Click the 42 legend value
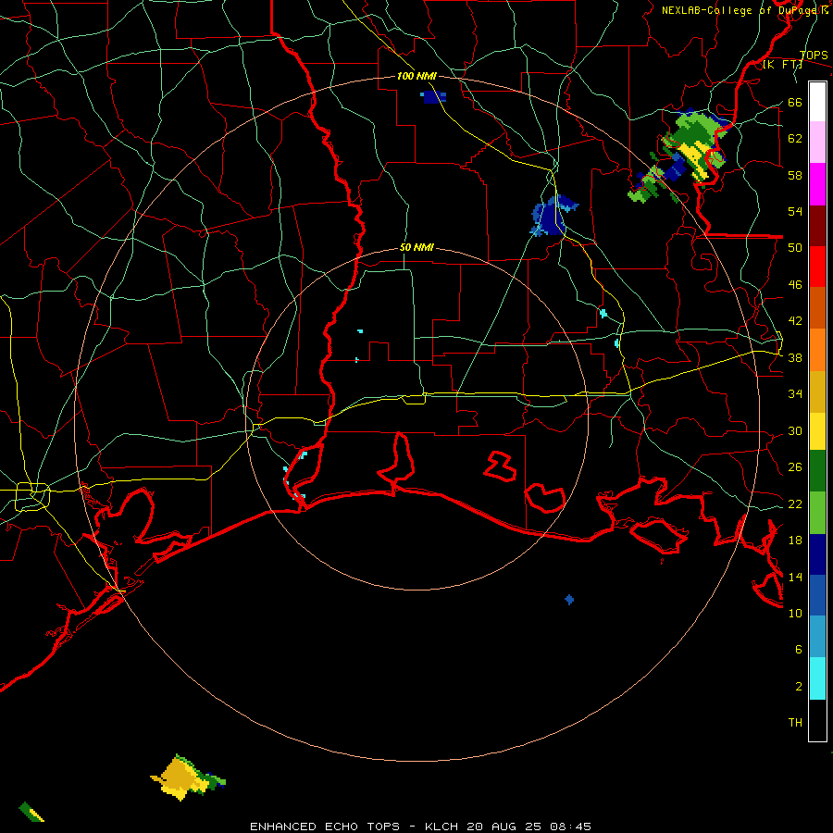833x833 pixels. 795,321
